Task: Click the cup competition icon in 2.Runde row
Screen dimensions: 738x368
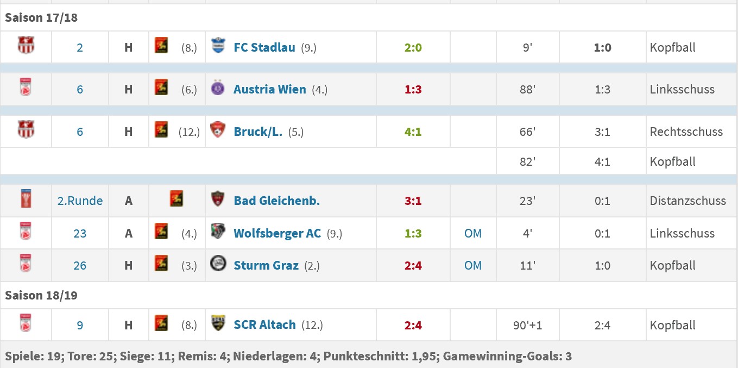Action: click(26, 199)
